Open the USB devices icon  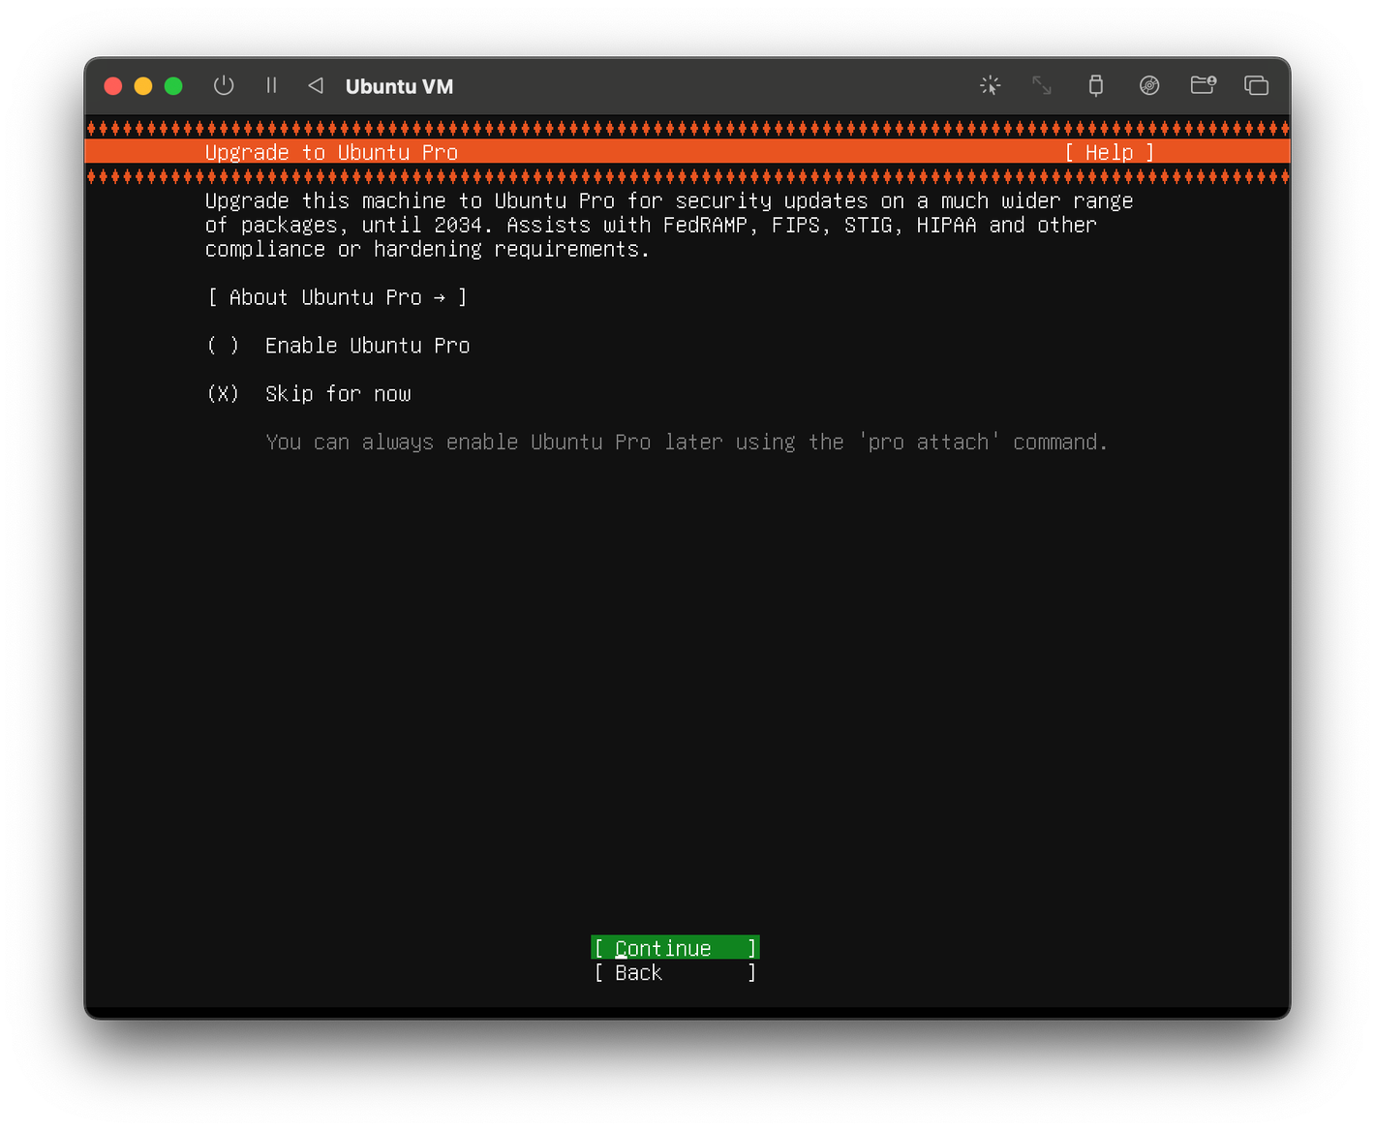point(1096,85)
